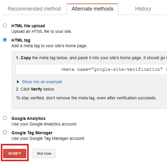The image size is (167, 165).
Task: Open the History tab
Action: pyautogui.click(x=143, y=9)
